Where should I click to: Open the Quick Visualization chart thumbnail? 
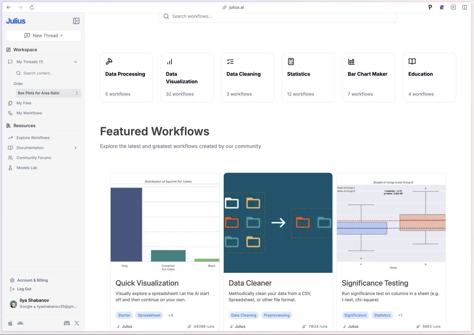pyautogui.click(x=165, y=223)
